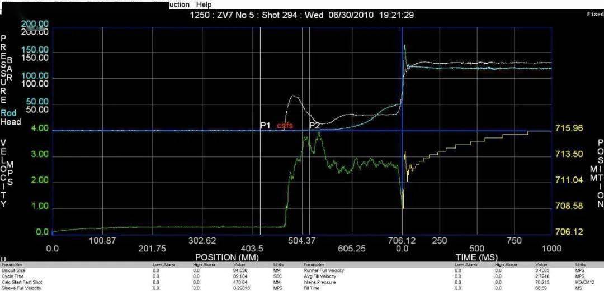The height and width of the screenshot is (291, 604).
Task: Click the Biscuit Size value 84.036
Action: (x=239, y=270)
